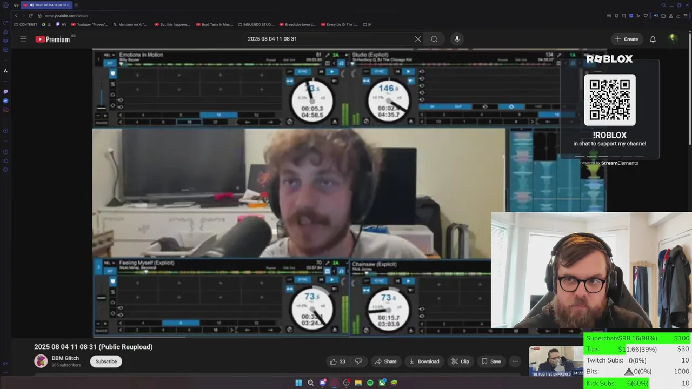The image size is (692, 389).
Task: Subscribe to DBM Glitch channel
Action: [x=106, y=361]
